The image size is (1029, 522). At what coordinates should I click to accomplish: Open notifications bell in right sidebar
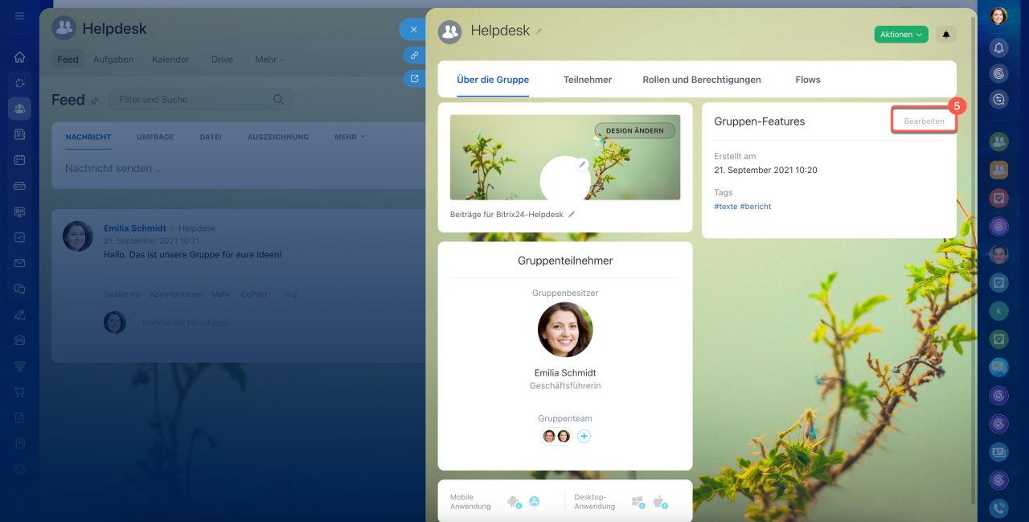click(998, 48)
